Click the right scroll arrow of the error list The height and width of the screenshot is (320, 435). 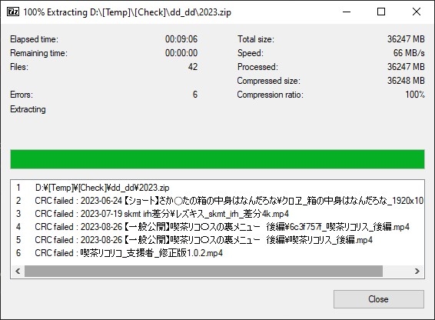click(417, 271)
